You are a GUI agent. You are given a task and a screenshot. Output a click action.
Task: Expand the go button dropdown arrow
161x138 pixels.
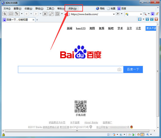pyautogui.click(x=122, y=14)
